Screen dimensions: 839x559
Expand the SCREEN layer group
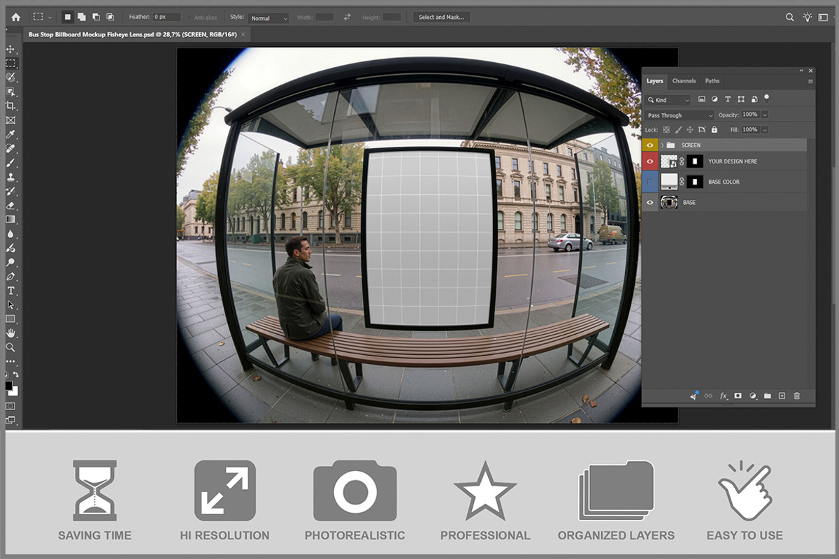tap(661, 145)
